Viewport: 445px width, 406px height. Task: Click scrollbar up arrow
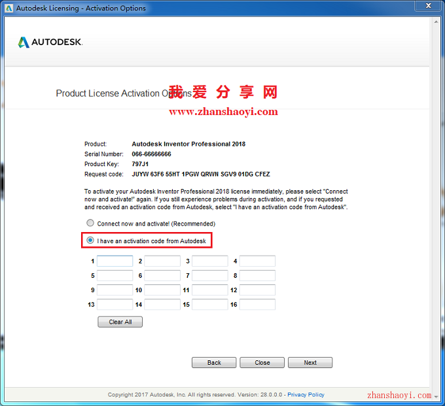tap(436, 22)
